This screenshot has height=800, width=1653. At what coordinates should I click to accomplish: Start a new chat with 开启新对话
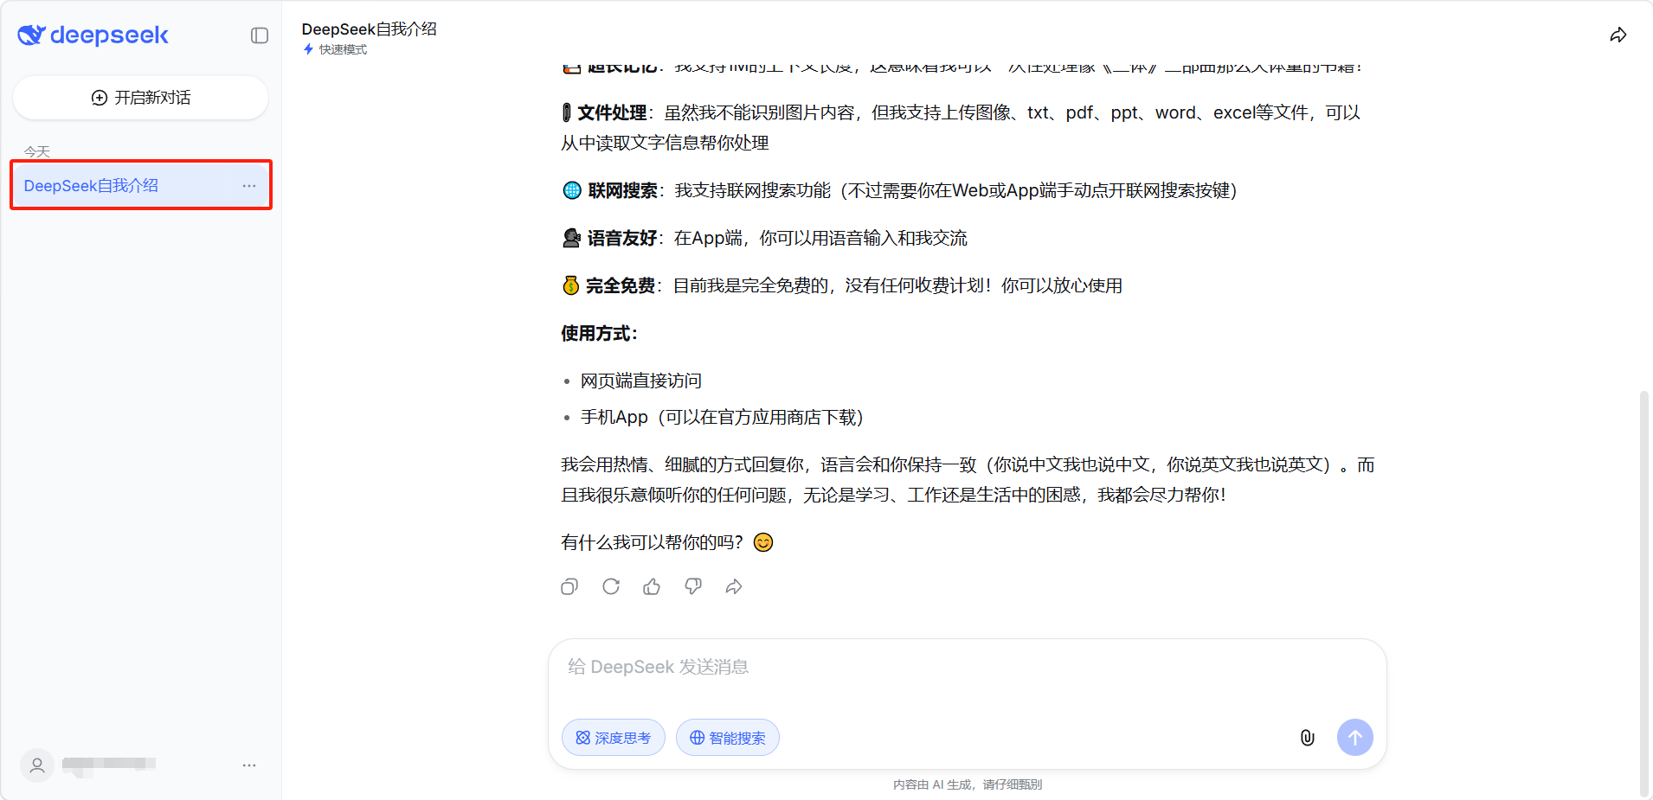(x=140, y=98)
